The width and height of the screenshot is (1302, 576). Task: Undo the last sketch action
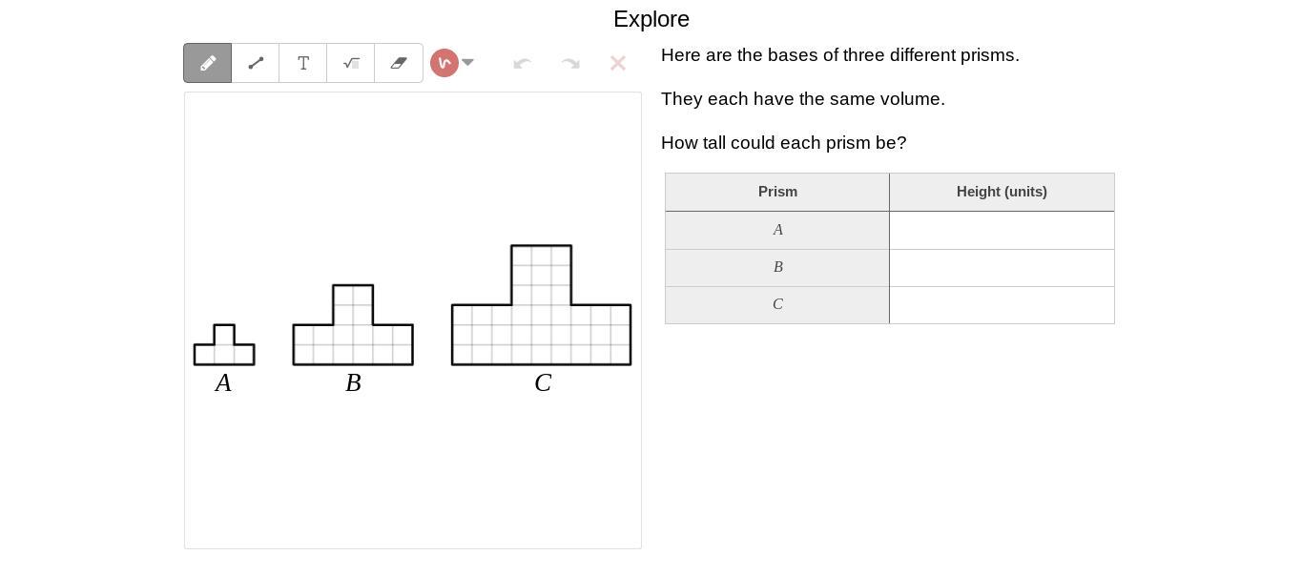point(522,63)
